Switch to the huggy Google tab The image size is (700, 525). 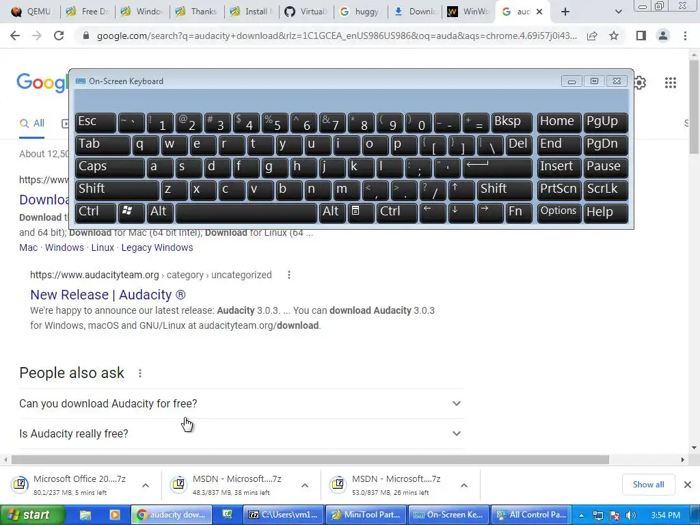point(360,12)
